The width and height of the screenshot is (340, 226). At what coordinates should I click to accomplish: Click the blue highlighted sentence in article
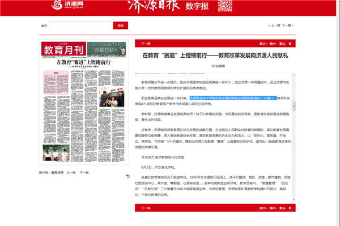point(233,98)
